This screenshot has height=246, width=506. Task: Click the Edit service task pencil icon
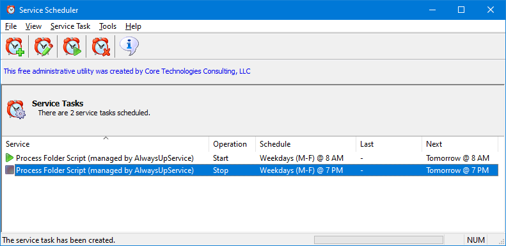coord(43,47)
